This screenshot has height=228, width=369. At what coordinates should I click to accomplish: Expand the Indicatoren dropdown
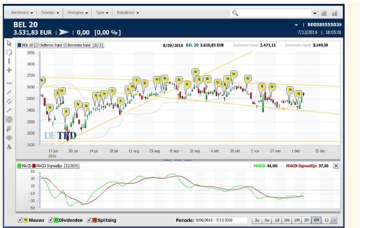tap(128, 13)
